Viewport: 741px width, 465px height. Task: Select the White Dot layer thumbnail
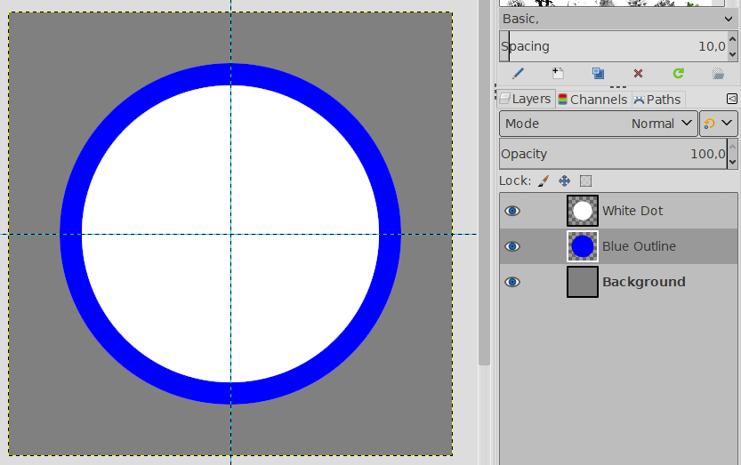(x=583, y=211)
